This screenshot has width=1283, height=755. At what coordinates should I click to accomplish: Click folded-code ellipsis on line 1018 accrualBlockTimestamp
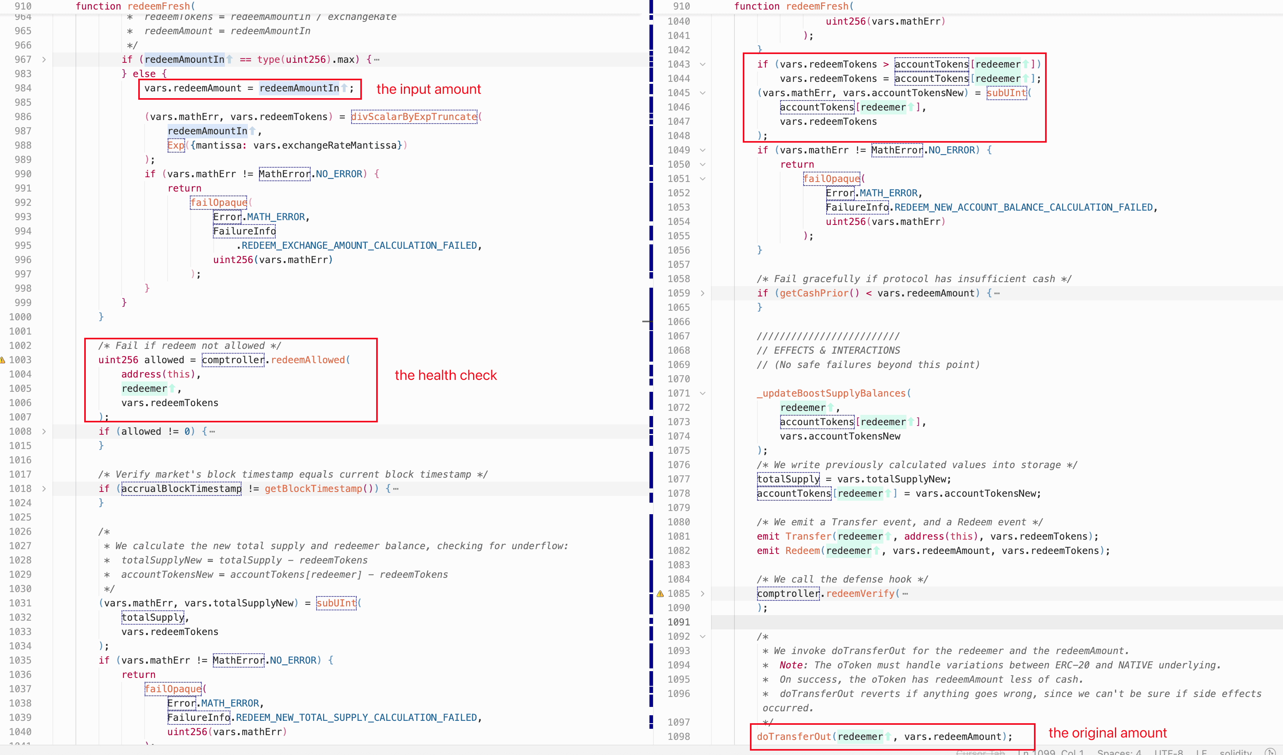coord(396,489)
